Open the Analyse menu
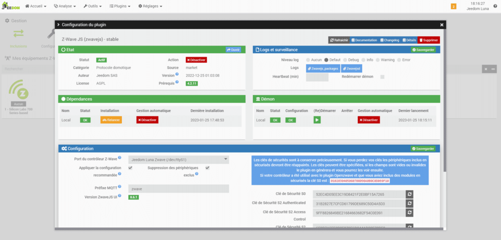Screen dimensions: 501x240 click(x=65, y=6)
